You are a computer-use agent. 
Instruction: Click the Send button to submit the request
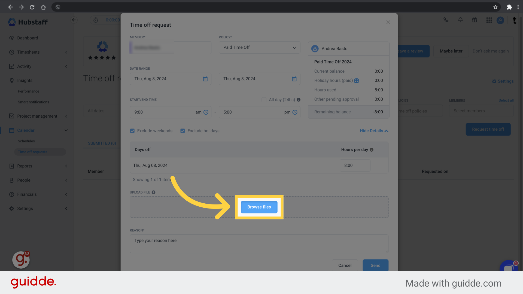click(x=375, y=265)
